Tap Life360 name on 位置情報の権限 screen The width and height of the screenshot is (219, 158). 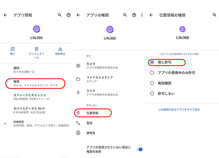pos(182,38)
